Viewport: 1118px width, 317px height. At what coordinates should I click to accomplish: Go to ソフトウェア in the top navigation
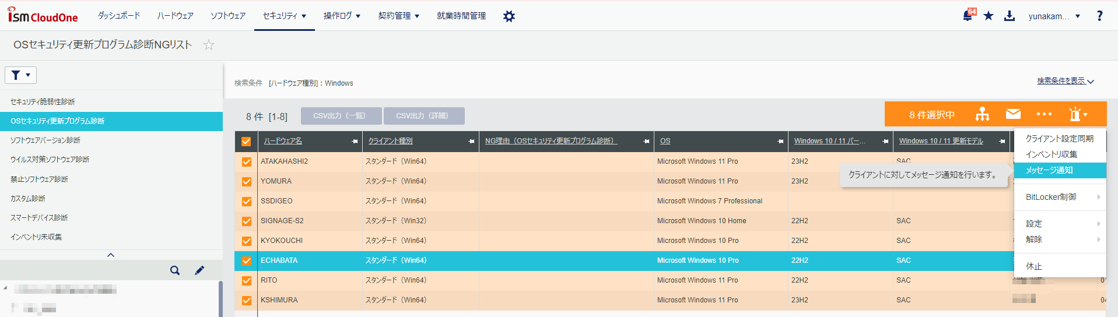(228, 16)
